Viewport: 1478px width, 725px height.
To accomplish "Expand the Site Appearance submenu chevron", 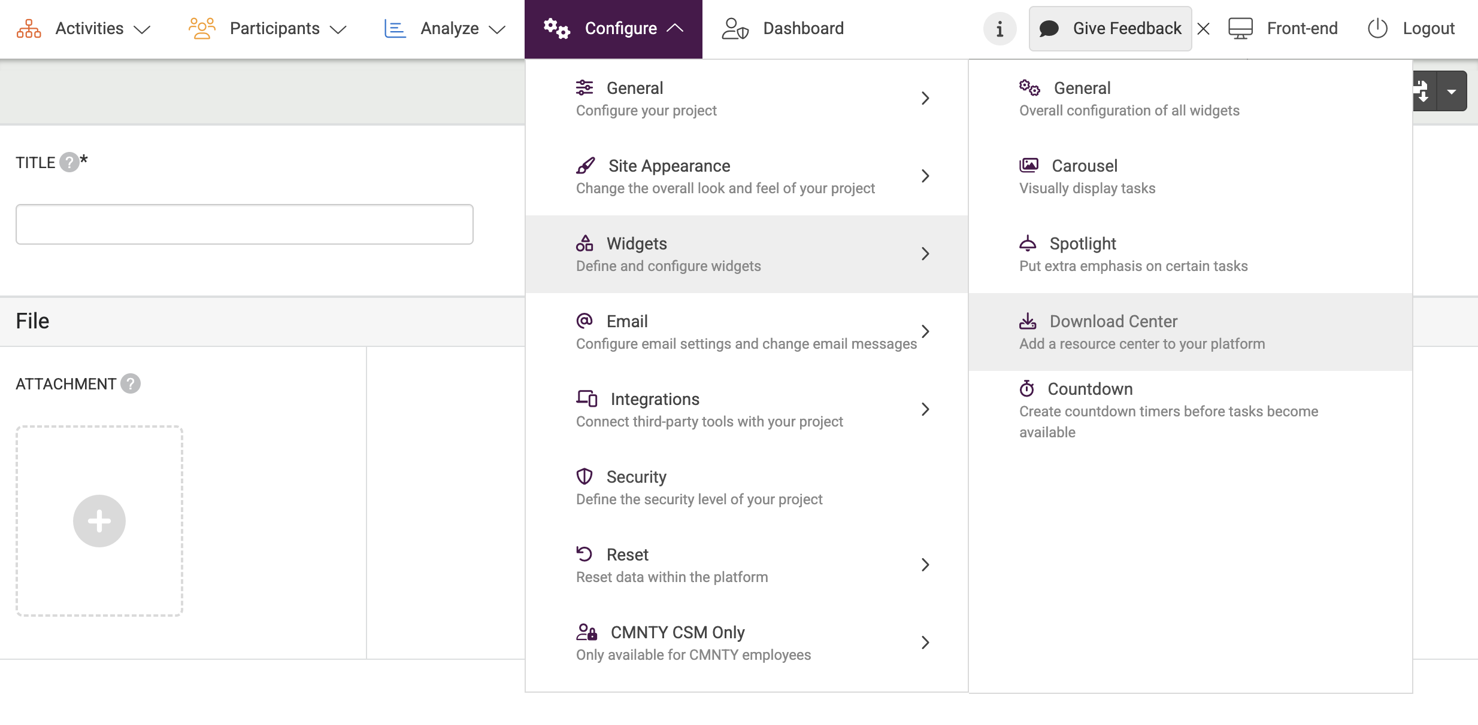I will [x=925, y=176].
